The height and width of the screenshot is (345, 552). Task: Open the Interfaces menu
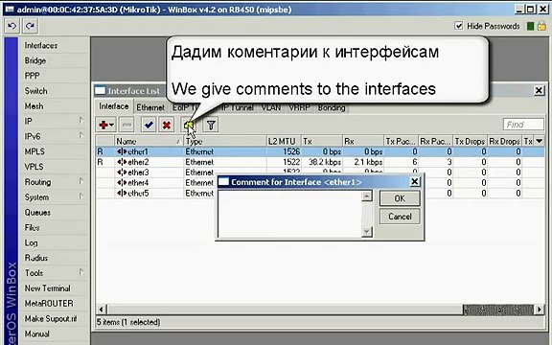41,45
